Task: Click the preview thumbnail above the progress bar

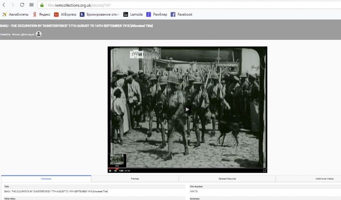Action: point(117,160)
